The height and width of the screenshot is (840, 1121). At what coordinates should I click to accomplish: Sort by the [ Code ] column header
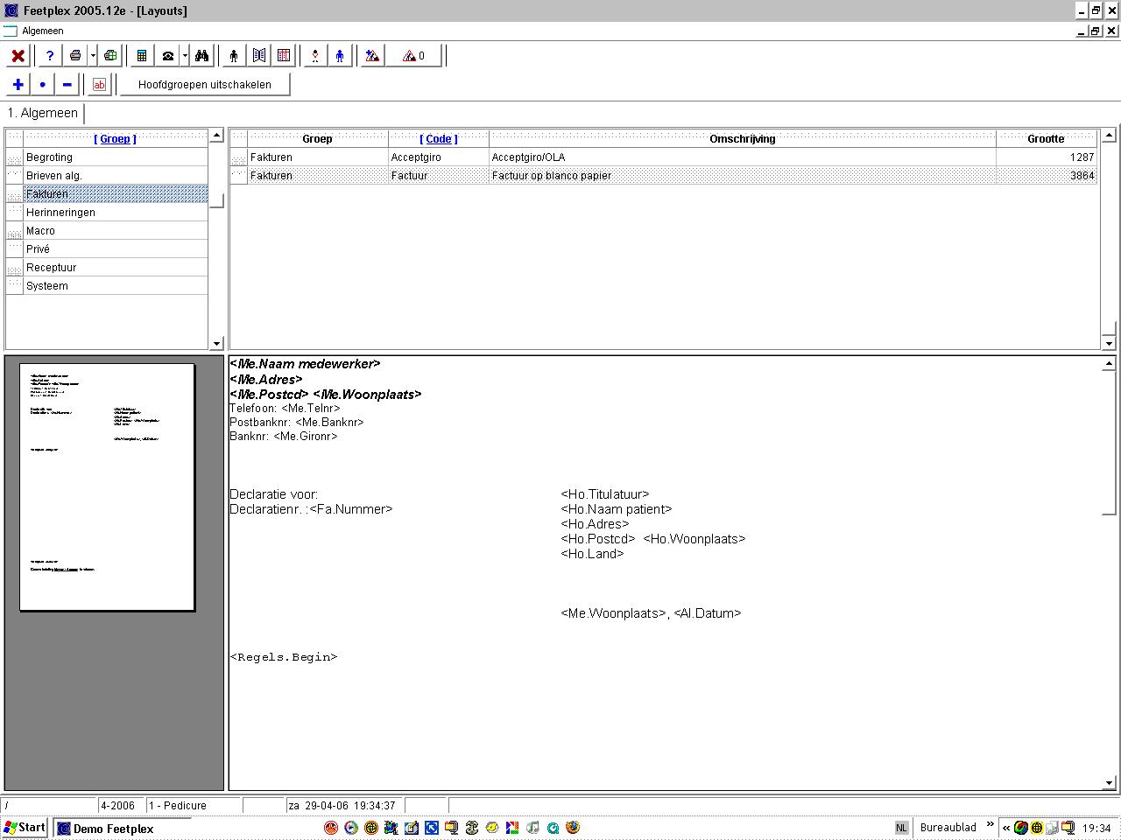(x=438, y=138)
